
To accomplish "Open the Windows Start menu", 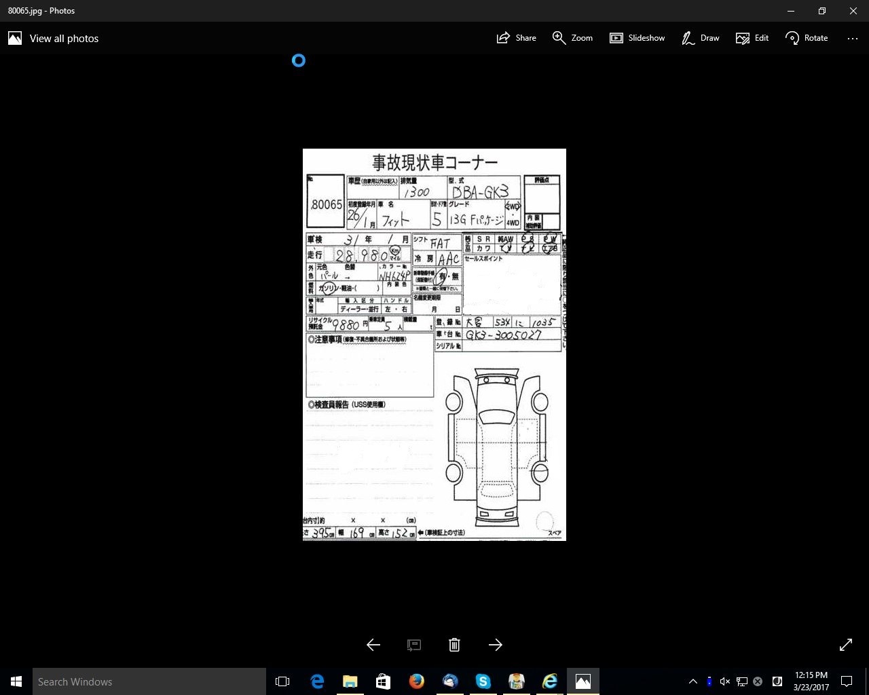I will tap(16, 681).
